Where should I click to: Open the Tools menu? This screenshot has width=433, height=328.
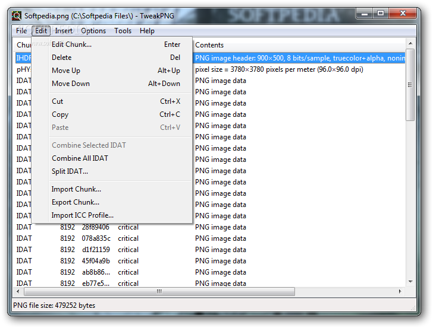click(x=123, y=31)
